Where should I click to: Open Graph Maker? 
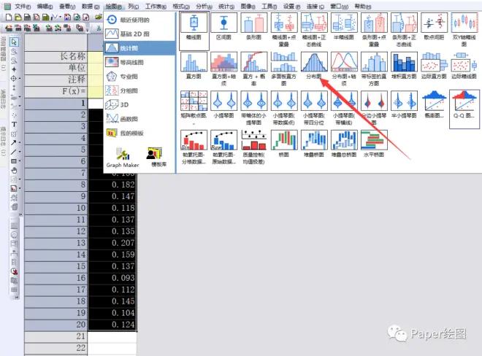pyautogui.click(x=123, y=158)
